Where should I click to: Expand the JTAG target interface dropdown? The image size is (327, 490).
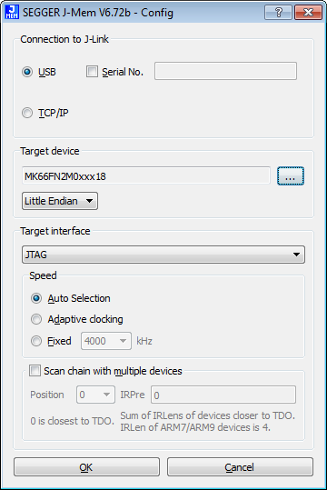[x=163, y=255]
